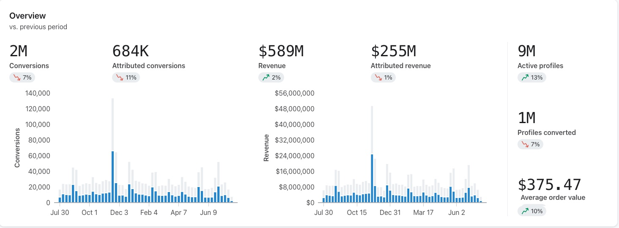Click the Dec 3 x-axis label

pos(119,213)
